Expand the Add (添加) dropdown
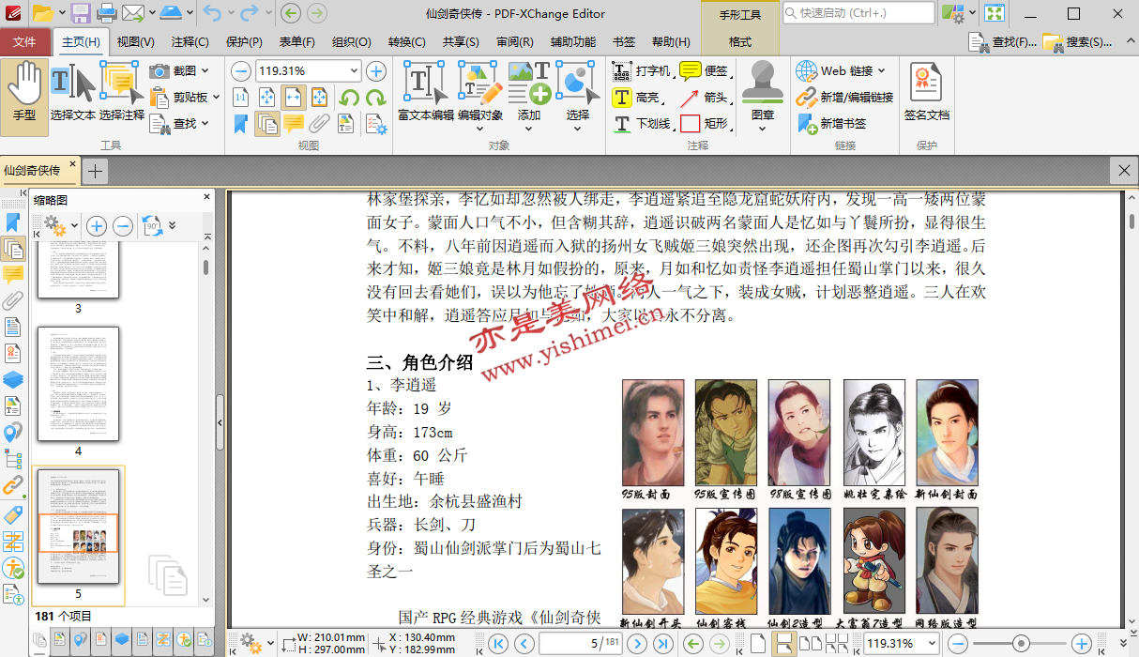This screenshot has height=657, width=1139. click(x=529, y=130)
